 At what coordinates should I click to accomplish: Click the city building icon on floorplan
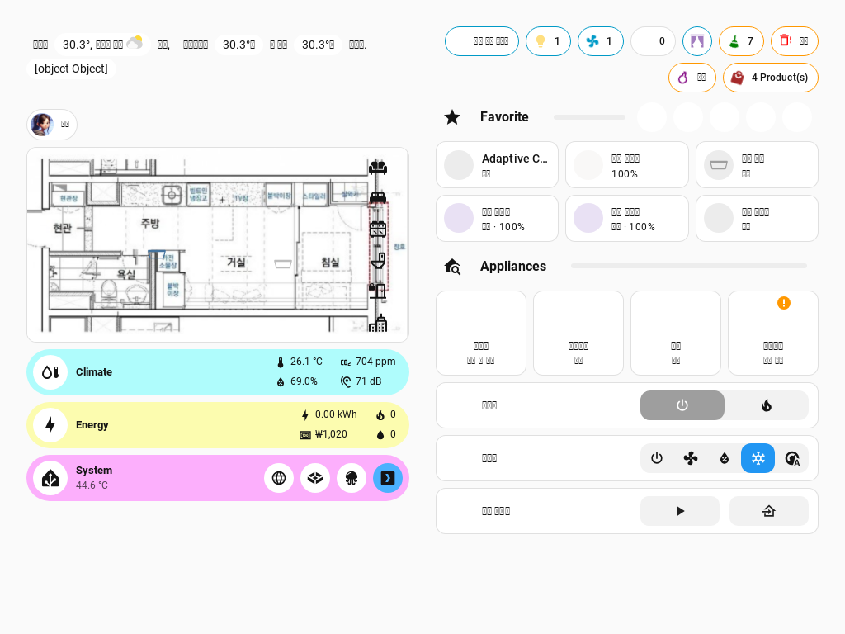[x=378, y=323]
